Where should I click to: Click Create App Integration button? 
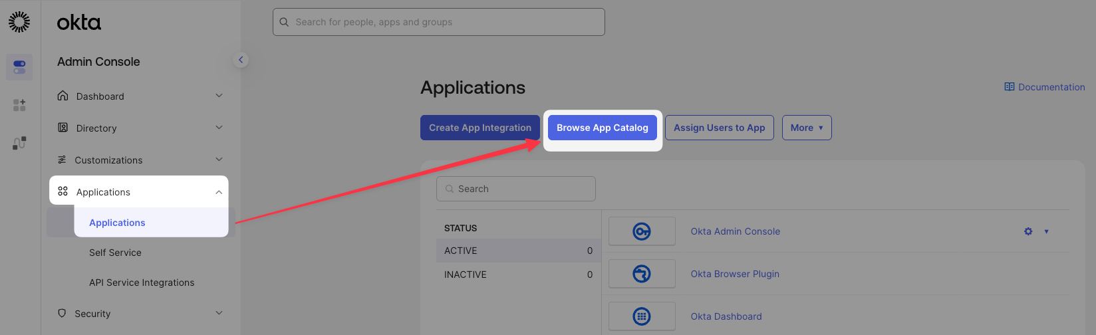480,128
